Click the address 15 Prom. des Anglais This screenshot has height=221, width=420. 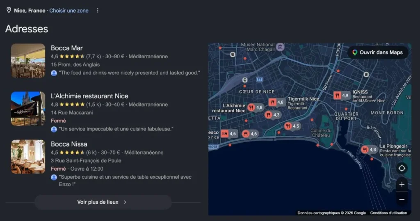click(x=75, y=64)
